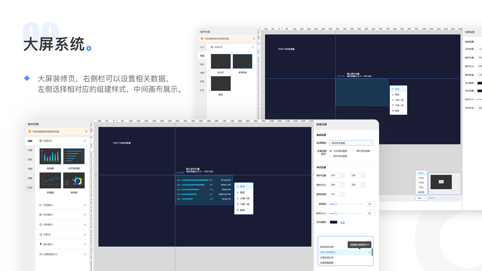Click the 折线图(2) line-chart icon in front window
482x271 pixels.
pyautogui.click(x=41, y=205)
